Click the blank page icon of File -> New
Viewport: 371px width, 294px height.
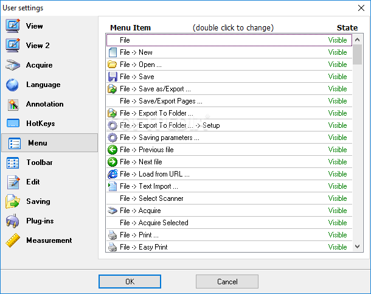(113, 52)
